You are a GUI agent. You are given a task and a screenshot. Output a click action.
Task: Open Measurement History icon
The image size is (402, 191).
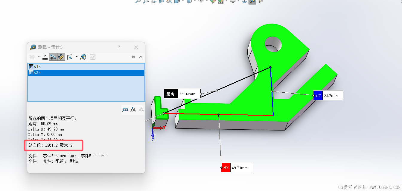pyautogui.click(x=83, y=57)
